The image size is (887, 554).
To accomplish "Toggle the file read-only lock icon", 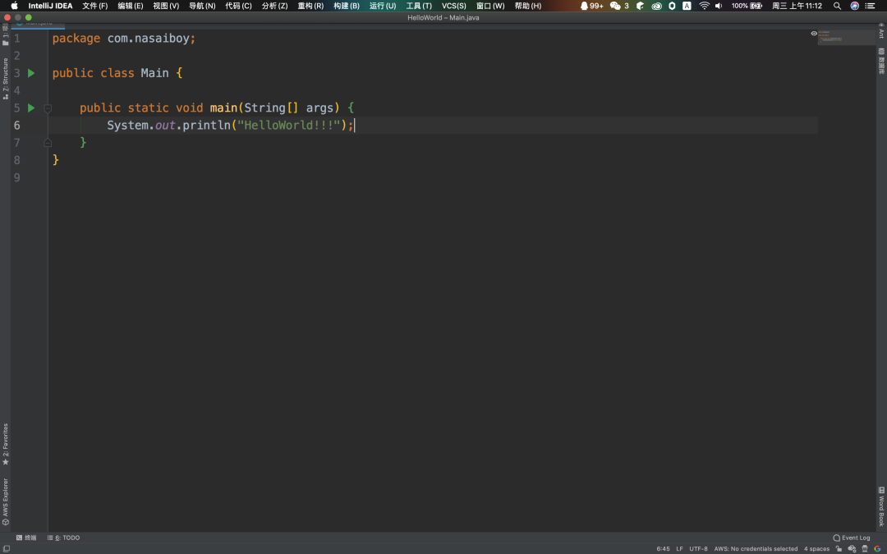I will point(839,548).
